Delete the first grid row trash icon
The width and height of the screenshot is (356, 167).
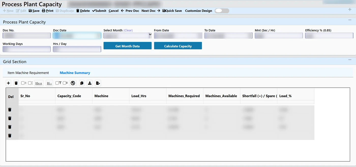10,110
